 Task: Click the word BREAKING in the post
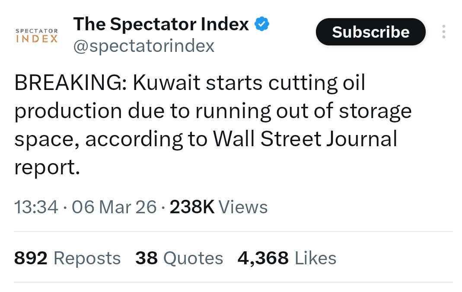pos(70,83)
